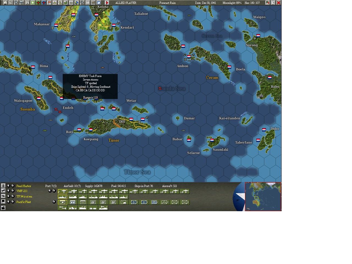Click the floppy disk save icon
The height and width of the screenshot is (264, 352).
[5, 3]
